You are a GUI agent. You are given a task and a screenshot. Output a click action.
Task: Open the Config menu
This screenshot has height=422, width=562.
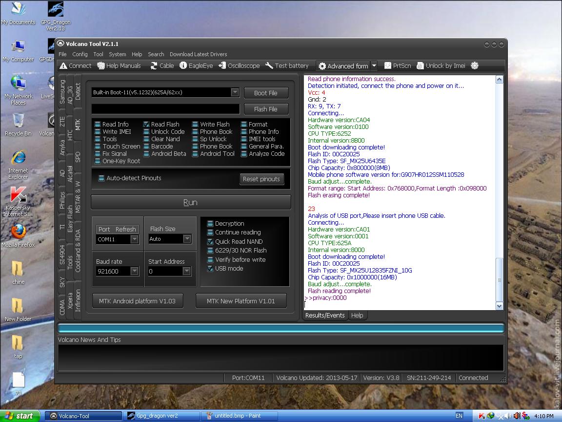[80, 54]
